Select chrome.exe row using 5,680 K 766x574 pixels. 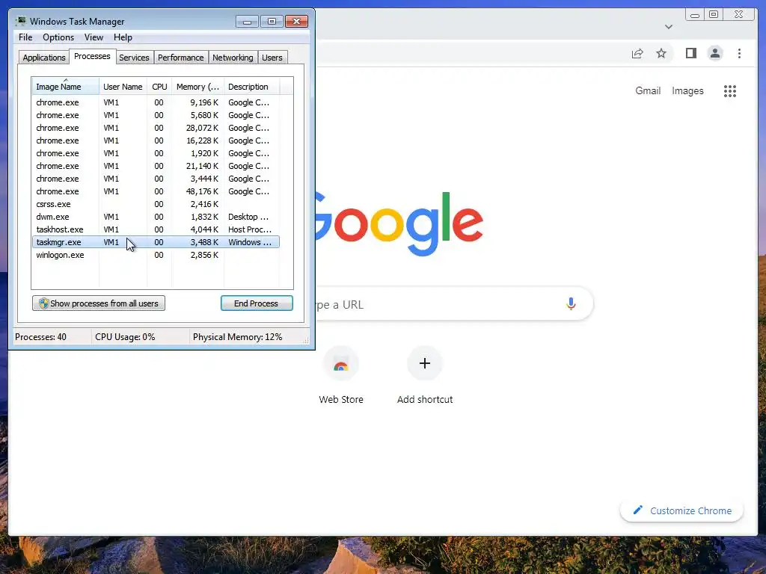click(x=156, y=115)
